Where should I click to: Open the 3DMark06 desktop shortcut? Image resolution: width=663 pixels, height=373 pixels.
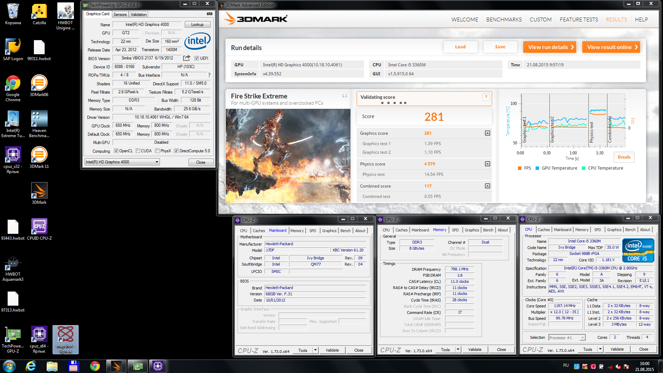pyautogui.click(x=39, y=86)
